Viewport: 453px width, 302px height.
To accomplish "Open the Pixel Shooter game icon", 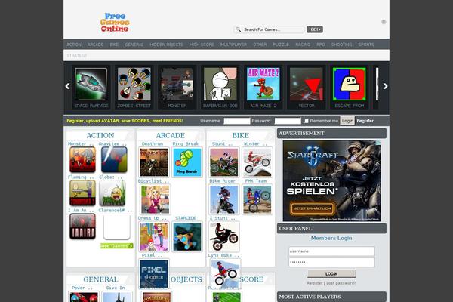I will (154, 273).
